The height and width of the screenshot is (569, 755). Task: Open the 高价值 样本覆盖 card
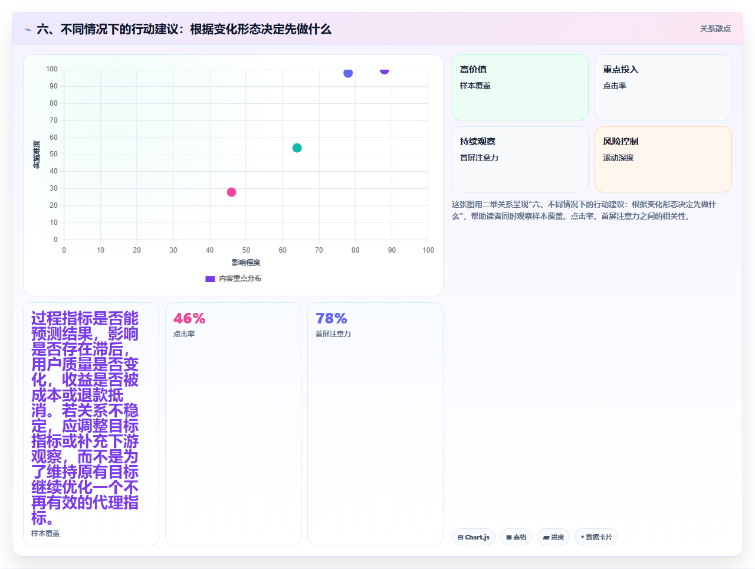520,87
